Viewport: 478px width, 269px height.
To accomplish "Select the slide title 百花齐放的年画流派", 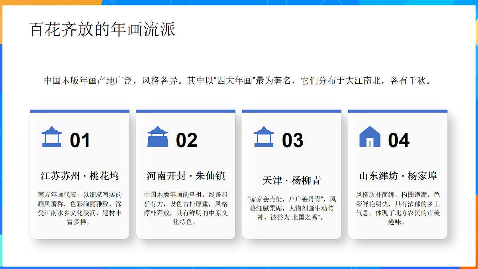I will [103, 29].
